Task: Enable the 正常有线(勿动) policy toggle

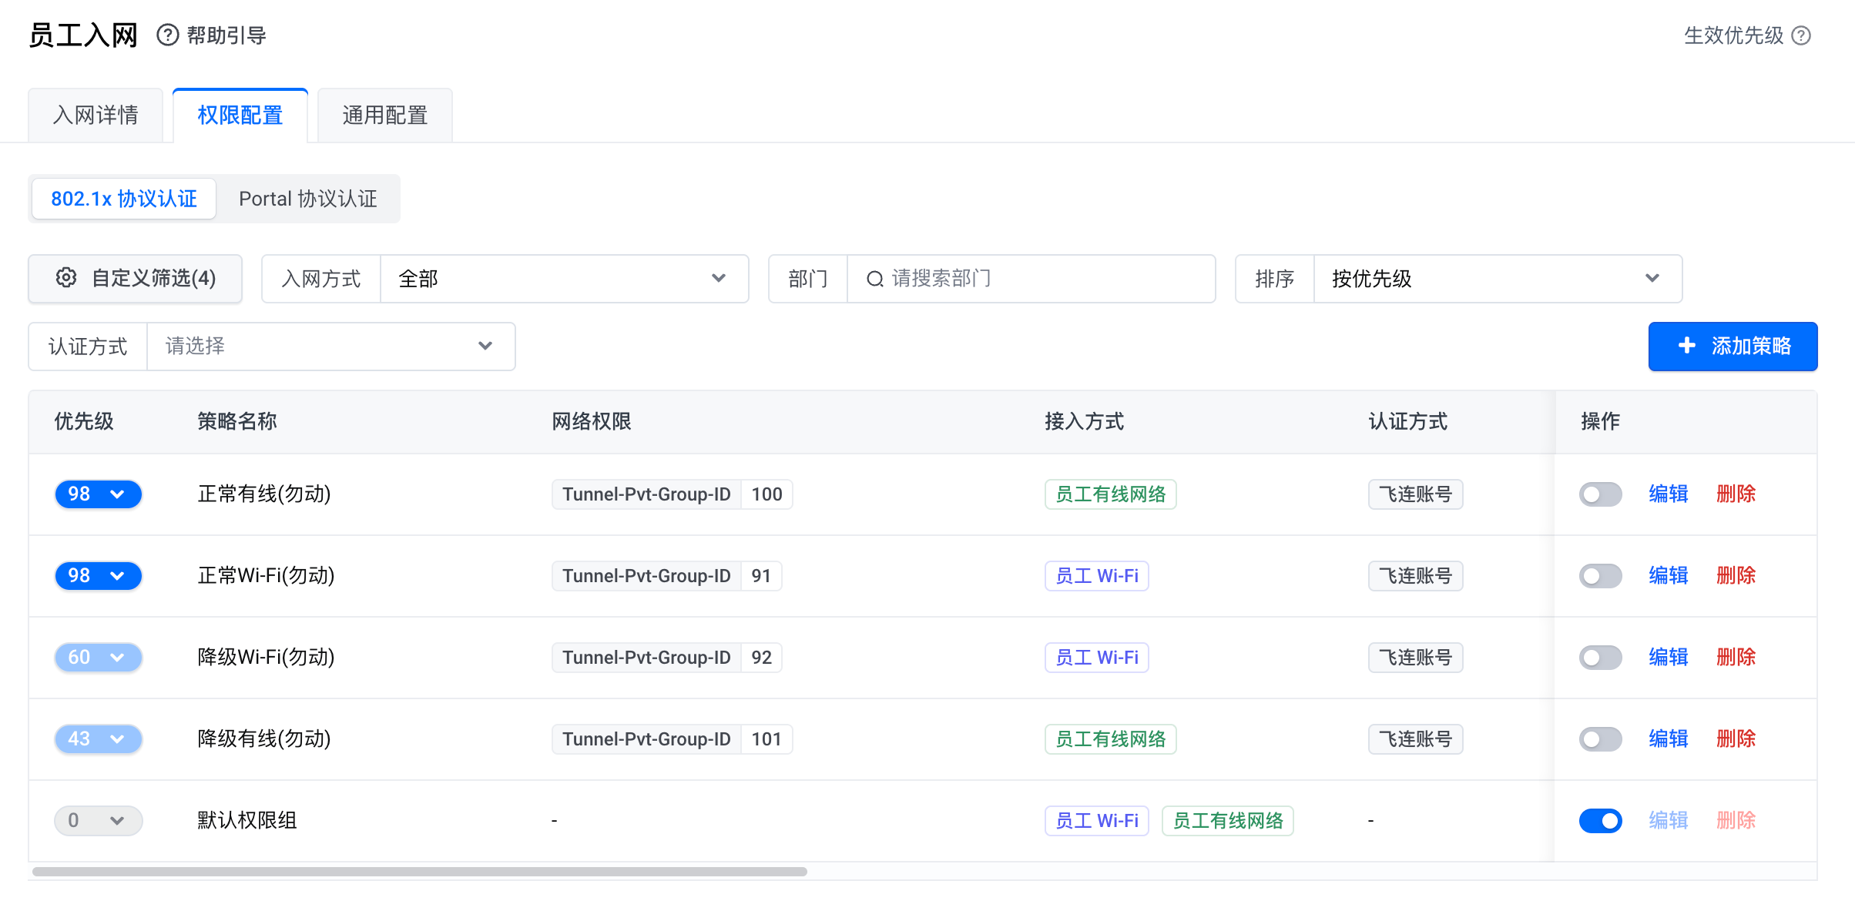Action: (1600, 494)
